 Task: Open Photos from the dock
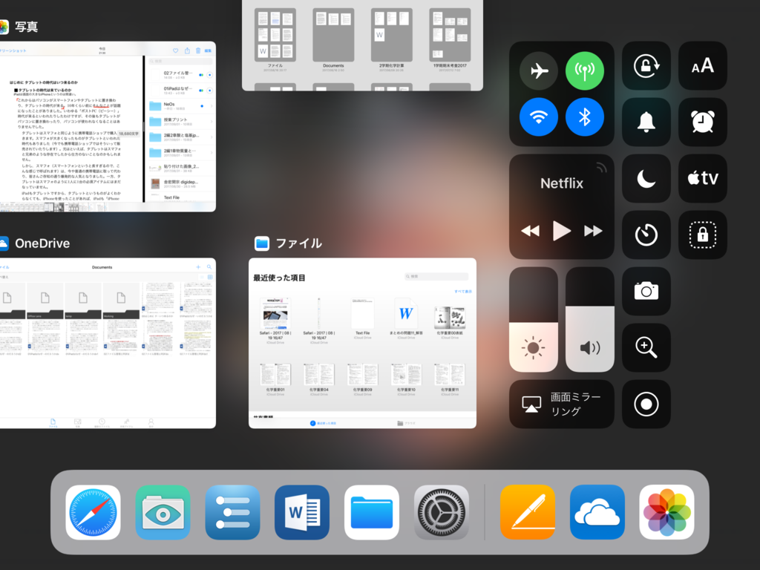667,512
